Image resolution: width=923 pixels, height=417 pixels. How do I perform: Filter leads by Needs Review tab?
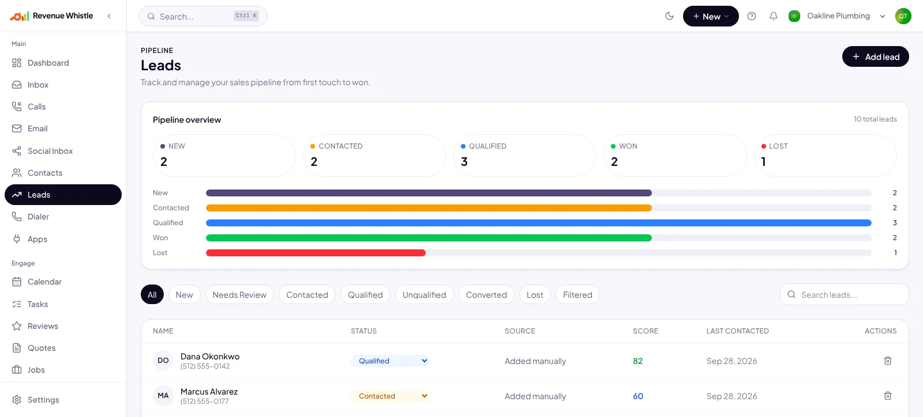239,295
